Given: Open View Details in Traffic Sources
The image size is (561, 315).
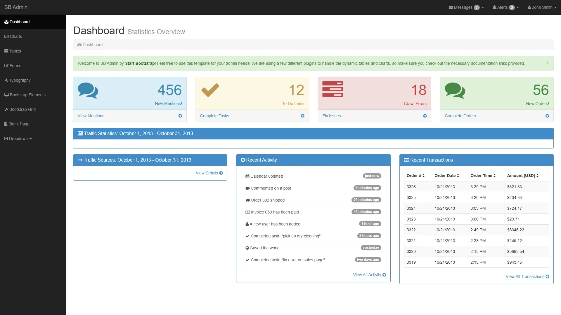Looking at the screenshot, I should [x=209, y=173].
